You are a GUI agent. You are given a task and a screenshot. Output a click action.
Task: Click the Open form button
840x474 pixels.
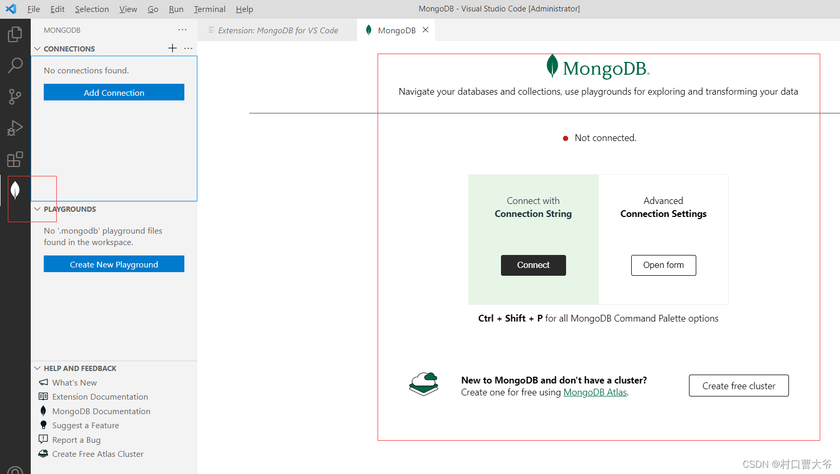coord(663,265)
